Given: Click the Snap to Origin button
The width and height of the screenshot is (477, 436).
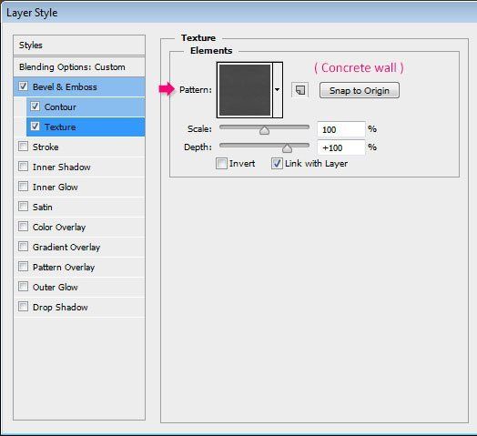Looking at the screenshot, I should [x=360, y=90].
